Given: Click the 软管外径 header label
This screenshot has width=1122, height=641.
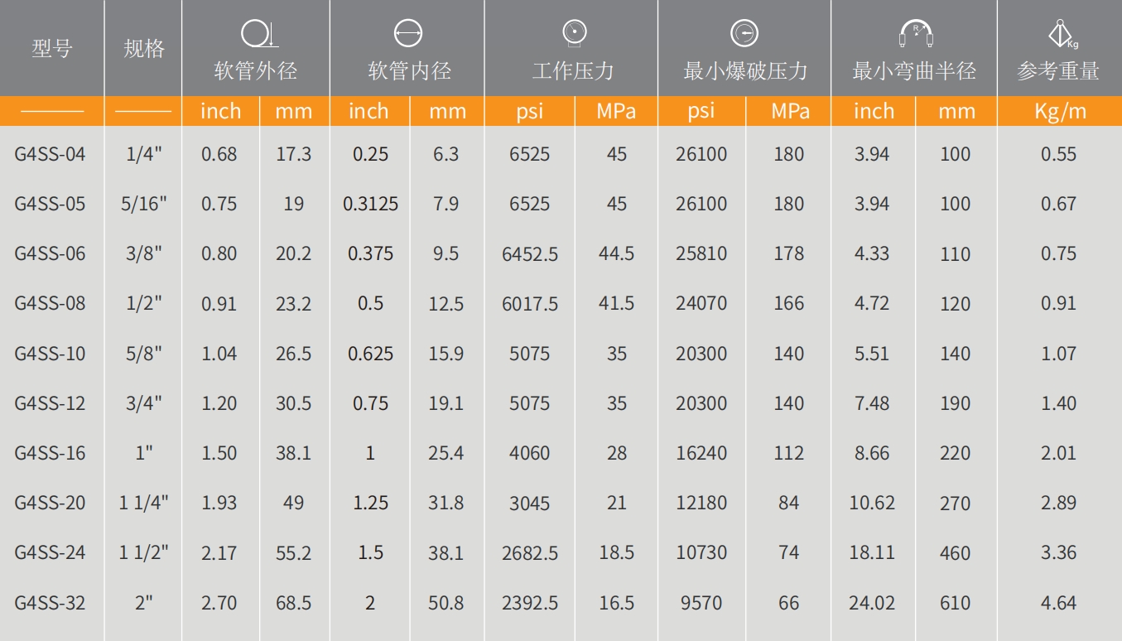Looking at the screenshot, I should click(256, 71).
